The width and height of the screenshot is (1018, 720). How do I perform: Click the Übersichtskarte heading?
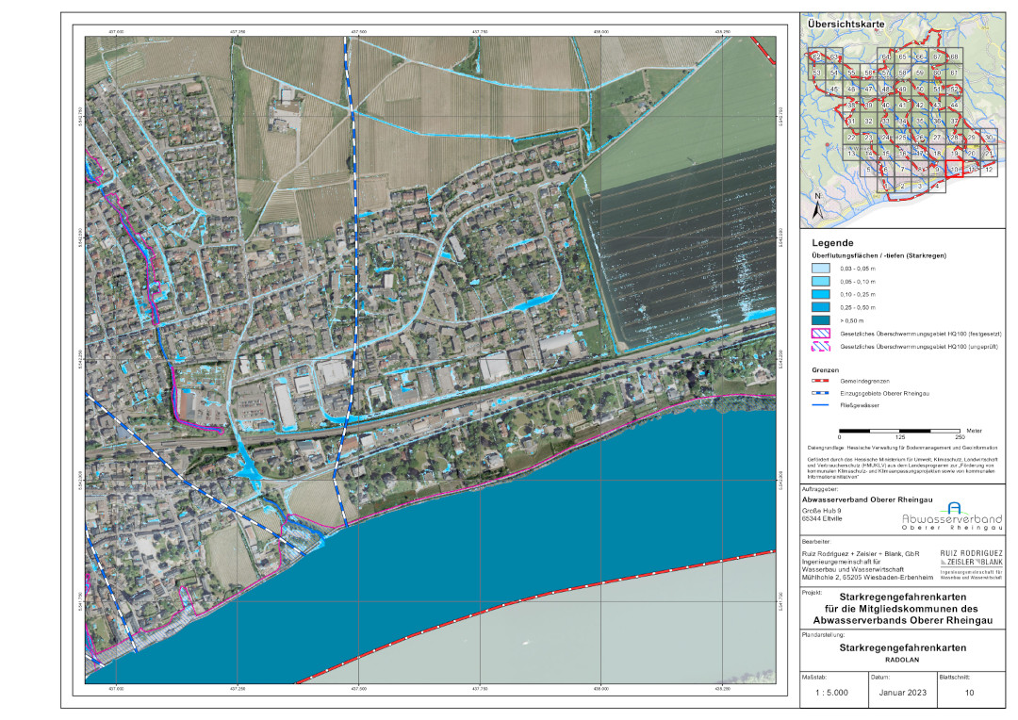click(x=845, y=20)
